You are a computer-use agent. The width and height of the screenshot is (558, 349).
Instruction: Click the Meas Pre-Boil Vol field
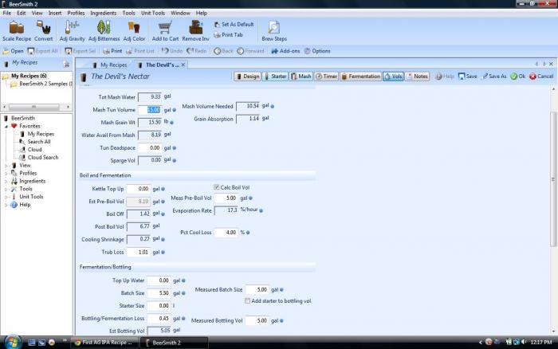pyautogui.click(x=226, y=198)
